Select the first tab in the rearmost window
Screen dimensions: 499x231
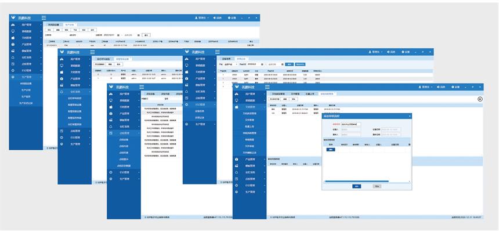click(x=53, y=24)
